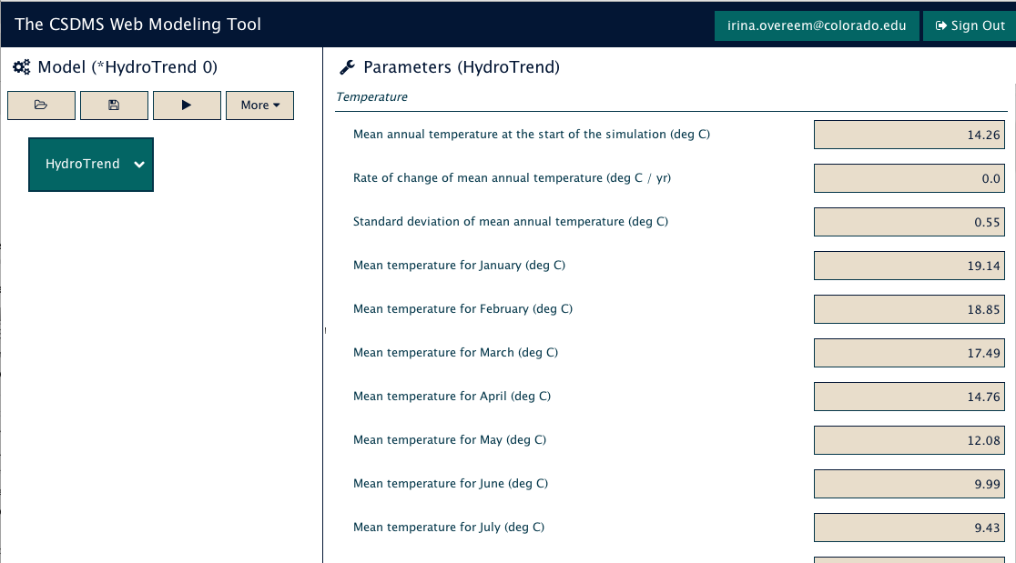This screenshot has width=1016, height=563.
Task: Edit July mean temperature field
Action: pyautogui.click(x=909, y=528)
